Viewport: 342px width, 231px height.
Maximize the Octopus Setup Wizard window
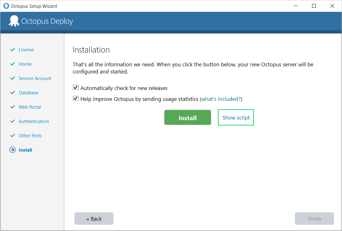point(314,6)
